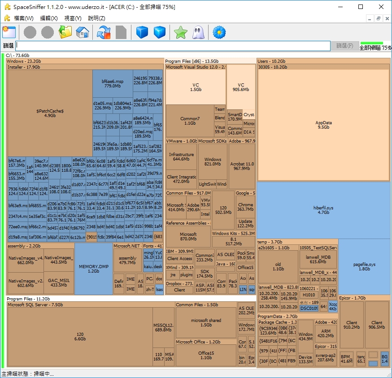This screenshot has height=378, width=392.
Task: Click the blue flower toolbar icon
Action: tap(219, 32)
